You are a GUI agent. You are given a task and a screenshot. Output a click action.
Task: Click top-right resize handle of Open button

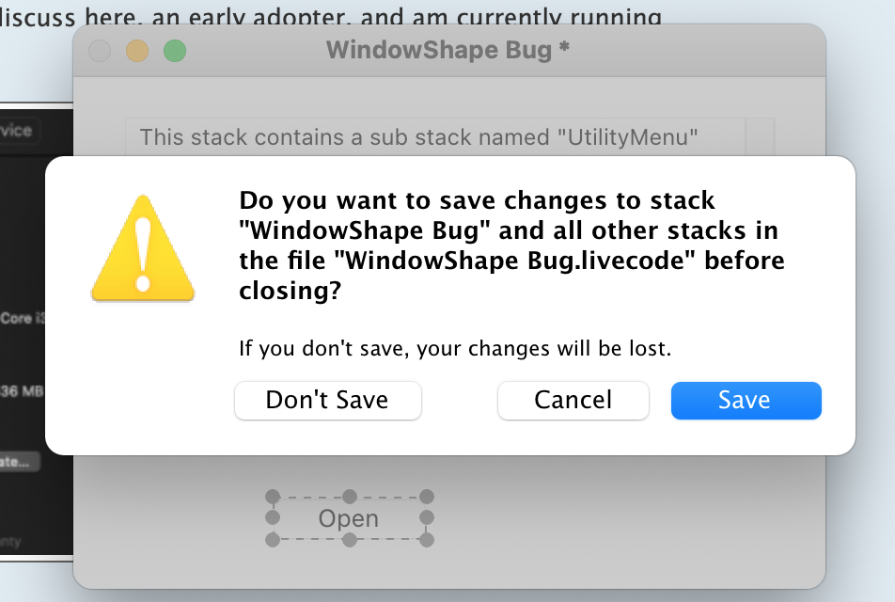coord(426,497)
